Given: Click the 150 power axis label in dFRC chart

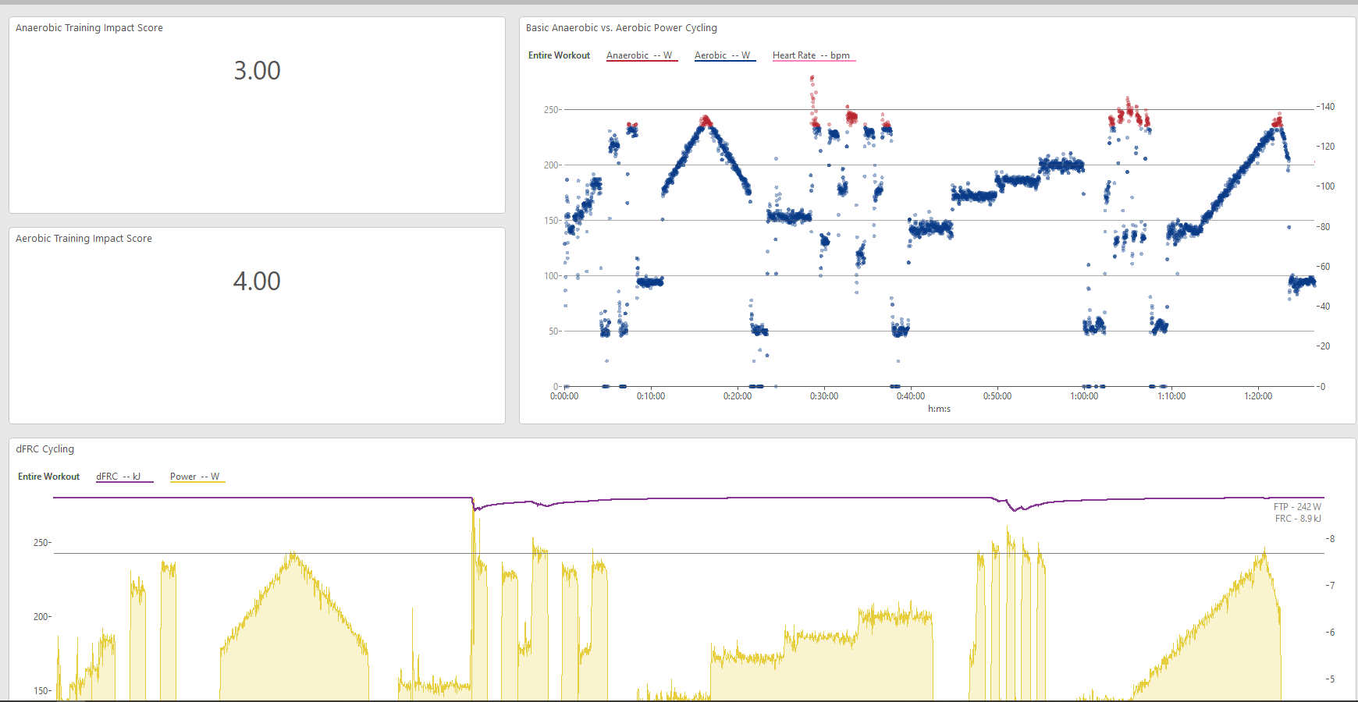Looking at the screenshot, I should coord(41,691).
